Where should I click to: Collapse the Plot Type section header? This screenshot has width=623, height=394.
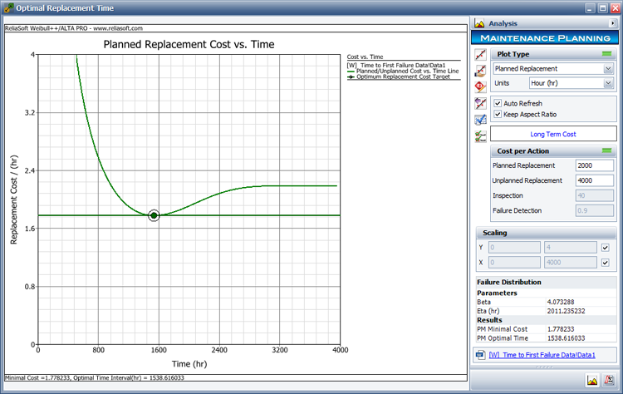606,54
